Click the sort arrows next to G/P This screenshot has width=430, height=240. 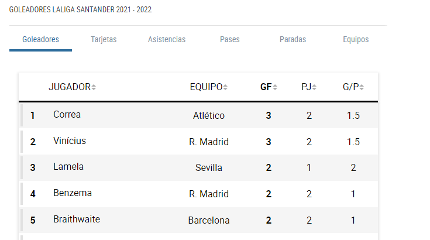point(362,87)
